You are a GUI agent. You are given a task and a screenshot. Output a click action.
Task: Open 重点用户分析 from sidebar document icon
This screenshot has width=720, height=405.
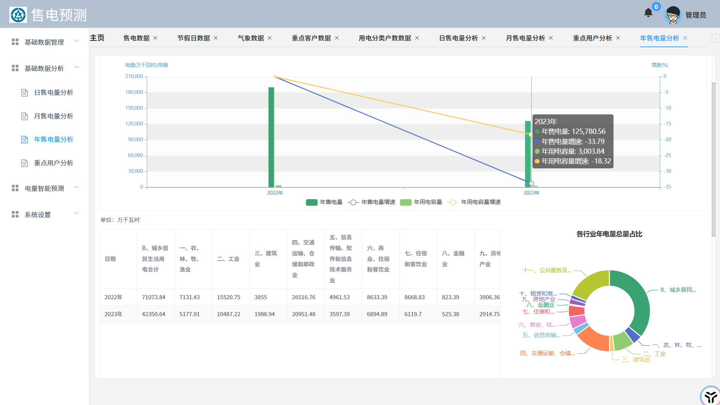point(25,163)
